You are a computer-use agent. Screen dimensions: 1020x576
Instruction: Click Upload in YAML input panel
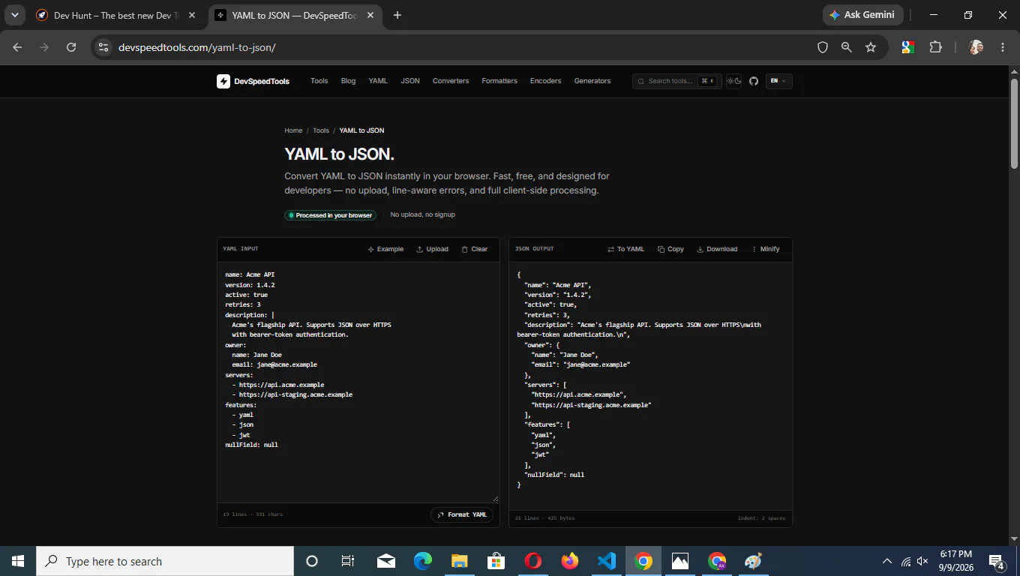click(432, 249)
